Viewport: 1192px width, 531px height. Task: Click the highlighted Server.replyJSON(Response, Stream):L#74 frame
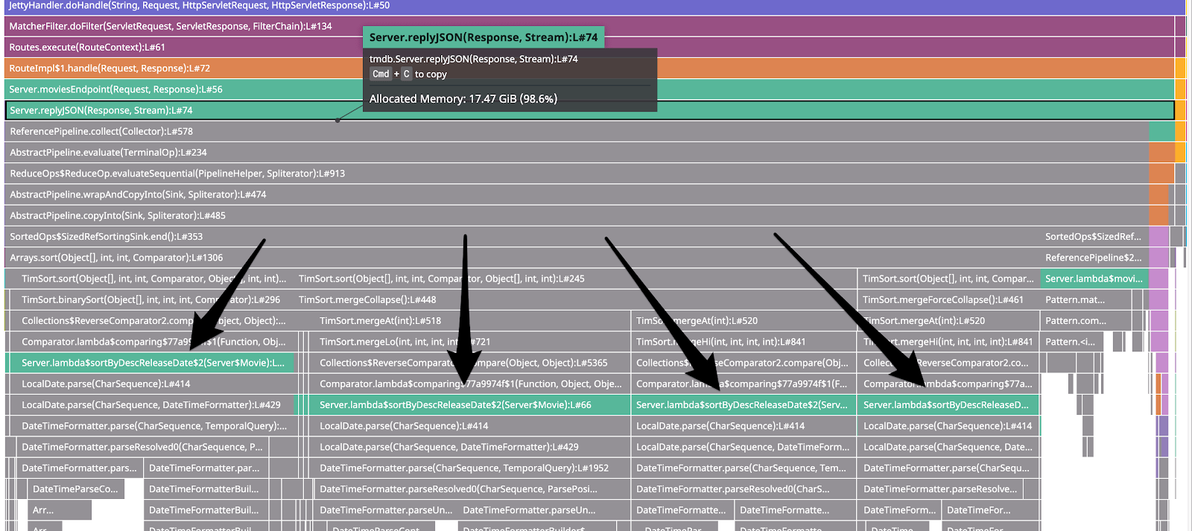tap(589, 110)
